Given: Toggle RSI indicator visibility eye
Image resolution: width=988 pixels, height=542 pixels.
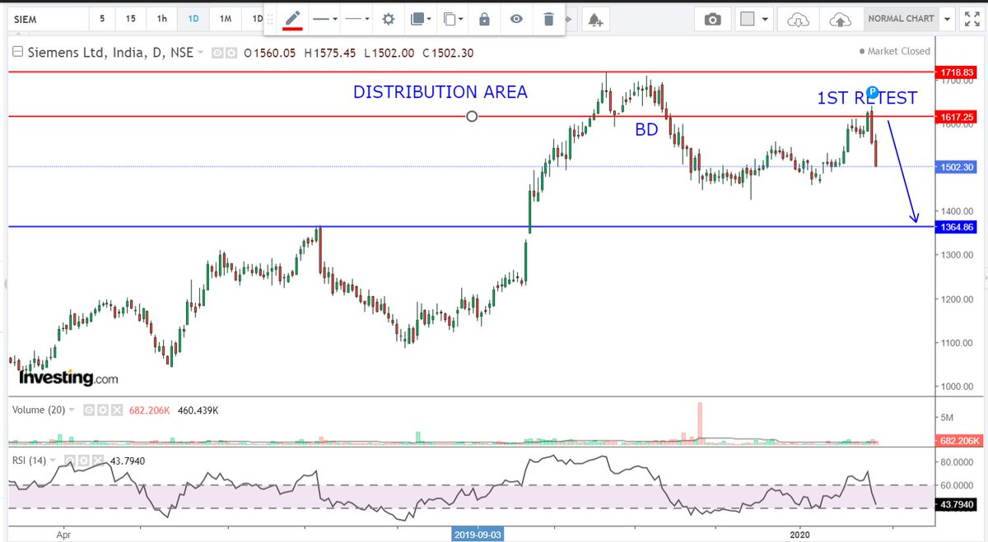Looking at the screenshot, I should coord(69,461).
